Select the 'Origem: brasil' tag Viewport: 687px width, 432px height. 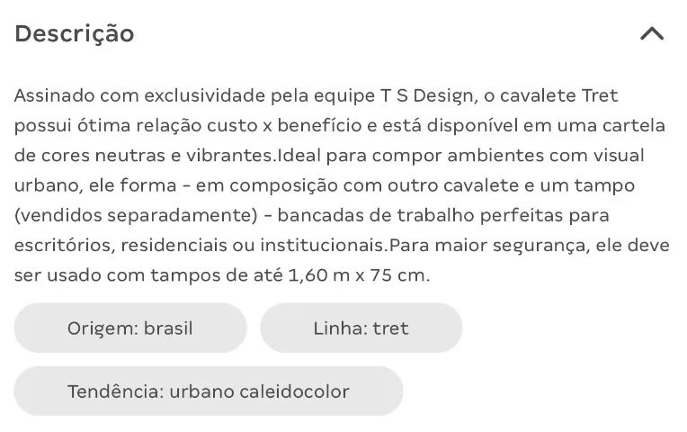130,328
